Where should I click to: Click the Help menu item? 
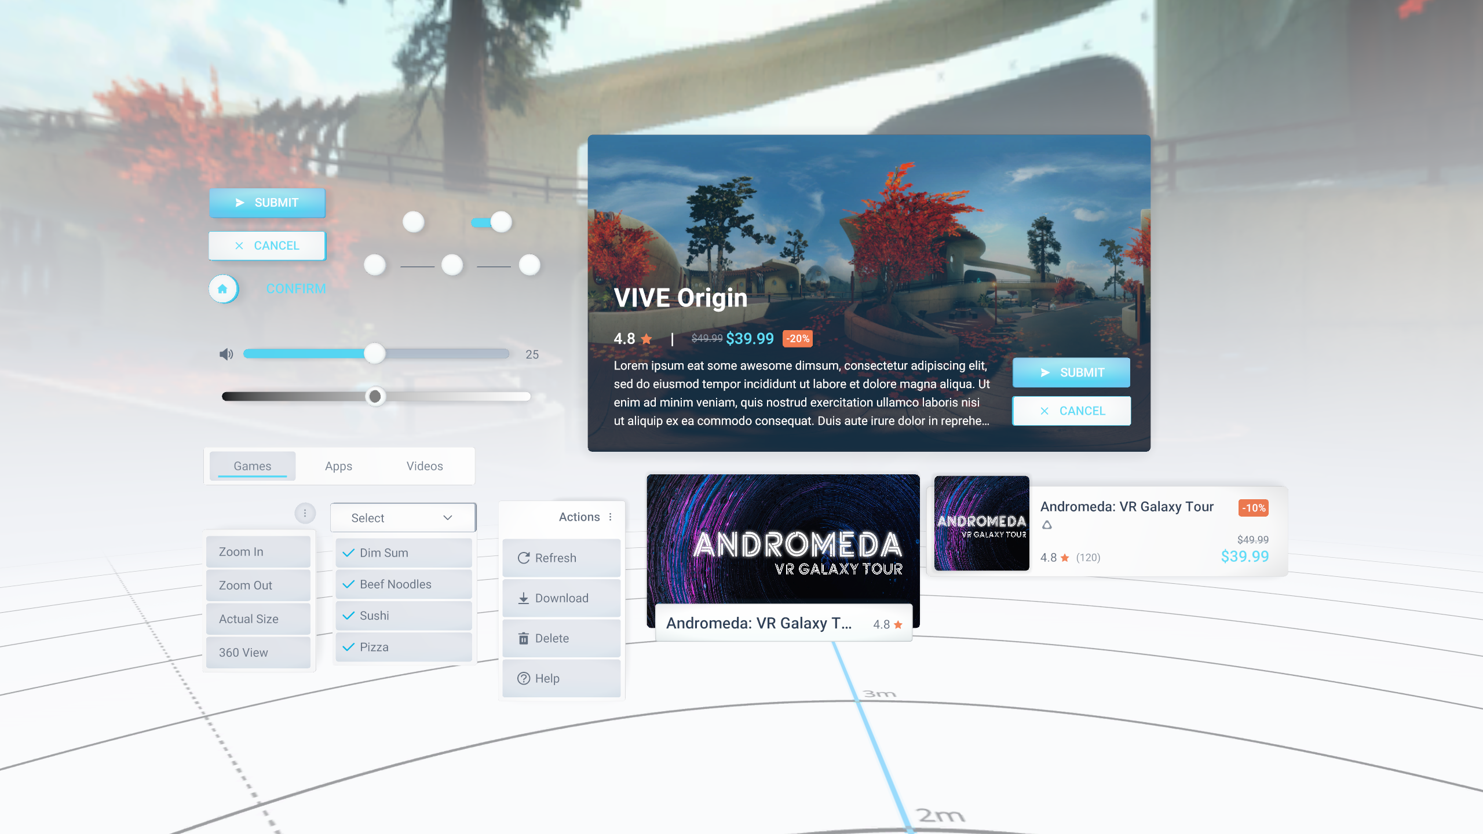pyautogui.click(x=561, y=678)
